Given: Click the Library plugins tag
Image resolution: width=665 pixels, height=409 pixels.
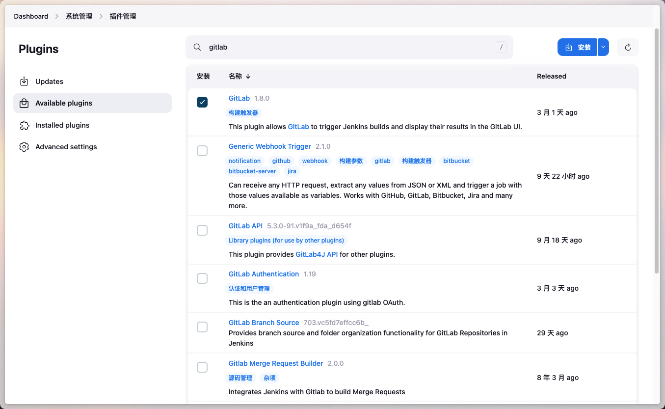Looking at the screenshot, I should (286, 241).
